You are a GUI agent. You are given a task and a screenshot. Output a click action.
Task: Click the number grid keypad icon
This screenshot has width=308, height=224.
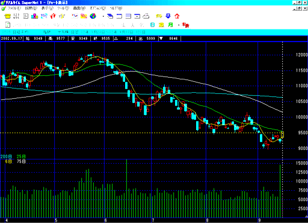pyautogui.click(x=16, y=16)
